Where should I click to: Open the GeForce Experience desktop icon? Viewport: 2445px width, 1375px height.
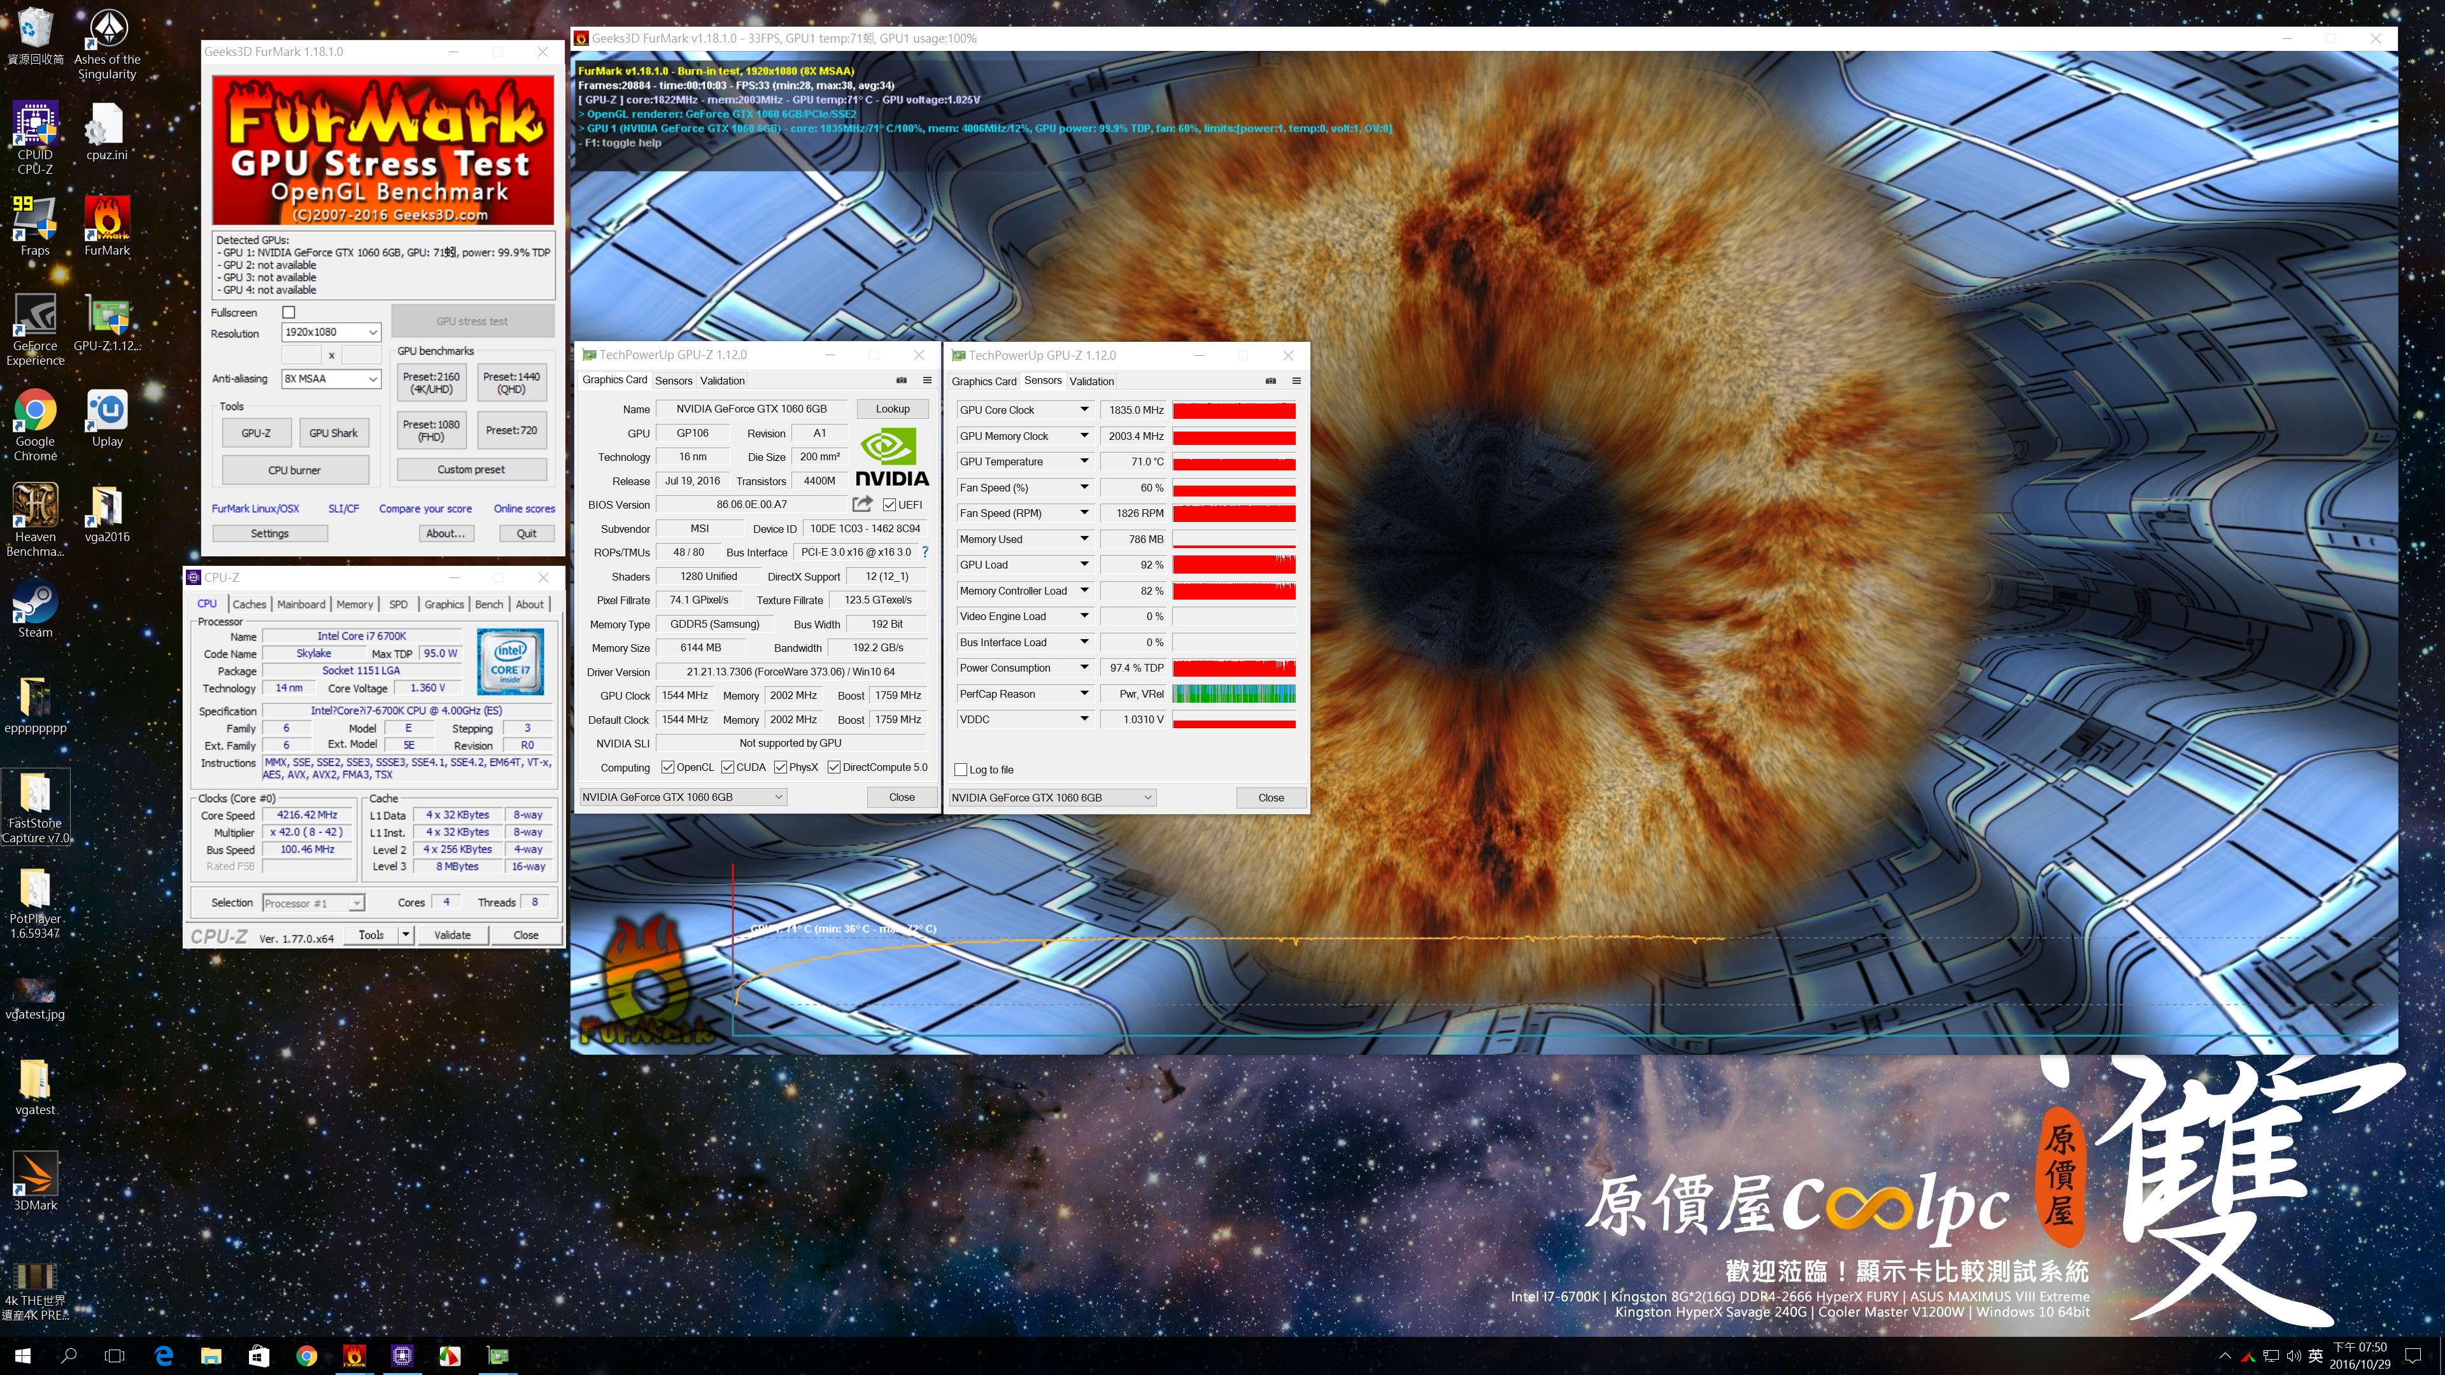point(35,328)
